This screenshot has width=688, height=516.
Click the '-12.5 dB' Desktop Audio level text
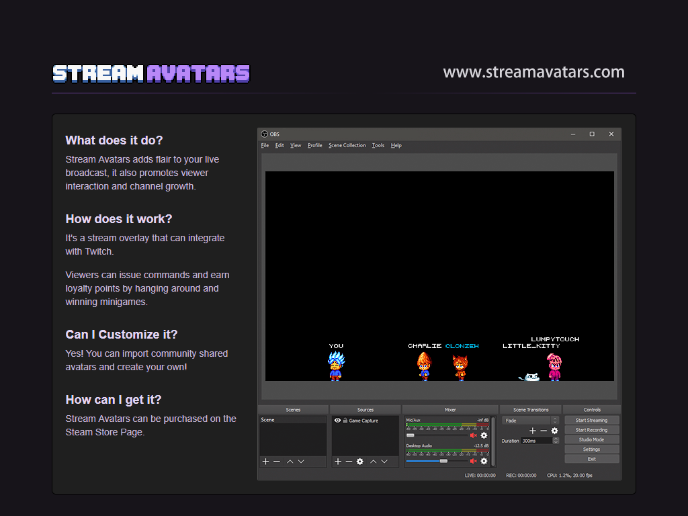[481, 446]
